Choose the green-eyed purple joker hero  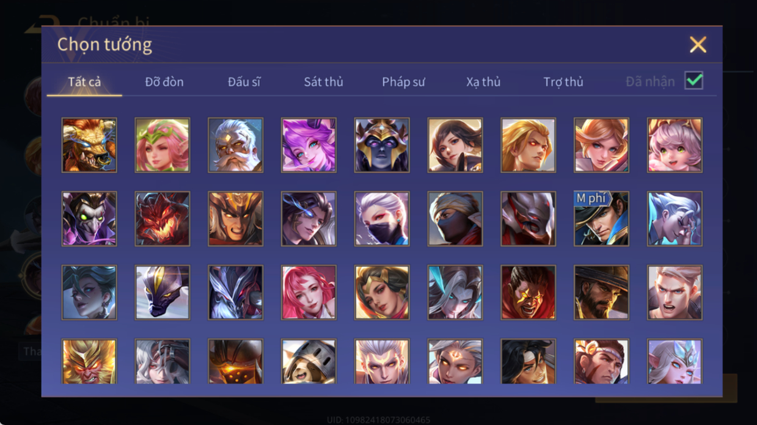point(89,219)
